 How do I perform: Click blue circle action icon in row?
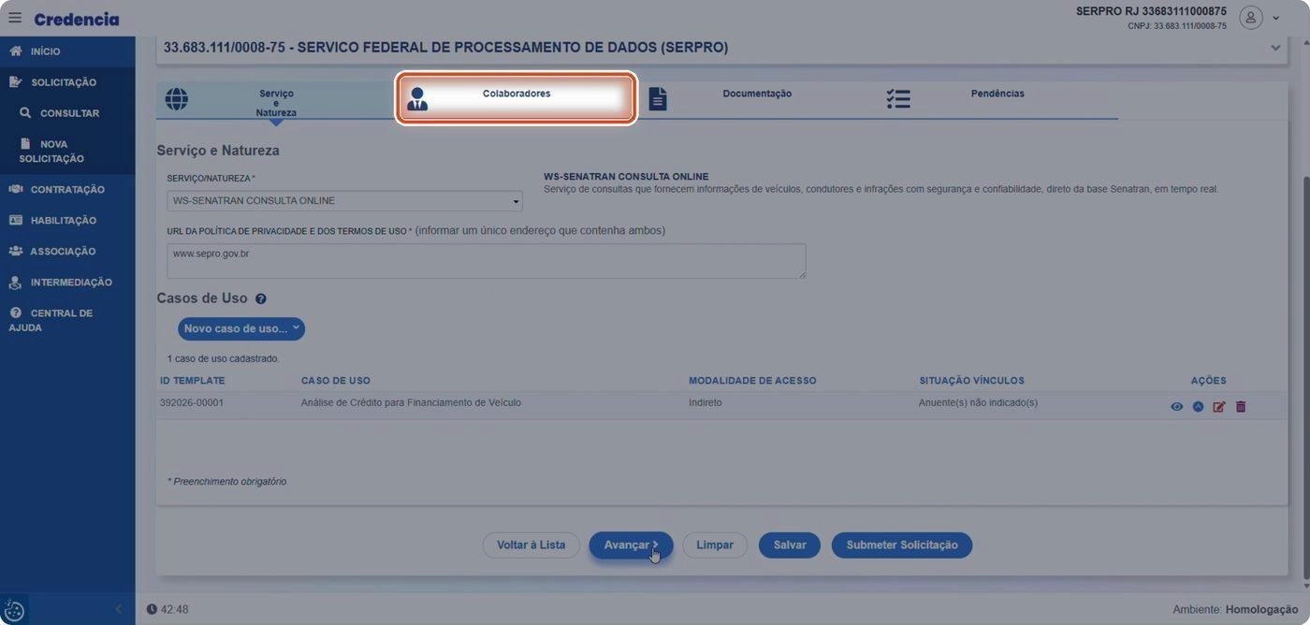pyautogui.click(x=1198, y=407)
